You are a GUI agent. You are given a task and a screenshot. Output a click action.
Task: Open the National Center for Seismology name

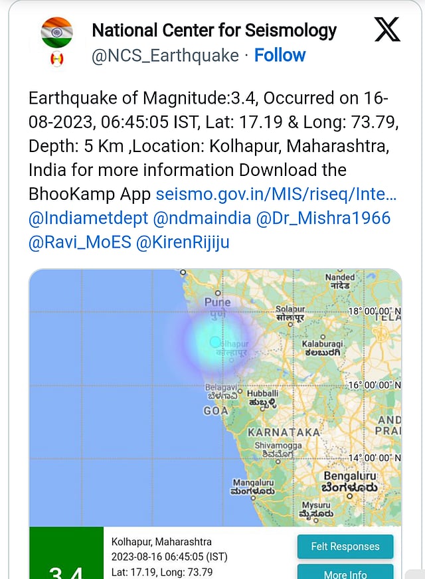click(214, 31)
